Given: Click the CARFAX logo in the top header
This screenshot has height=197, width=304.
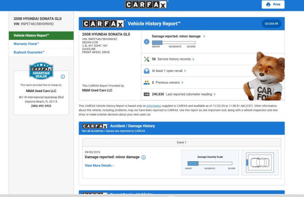Looking at the screenshot, I should click(x=146, y=5).
